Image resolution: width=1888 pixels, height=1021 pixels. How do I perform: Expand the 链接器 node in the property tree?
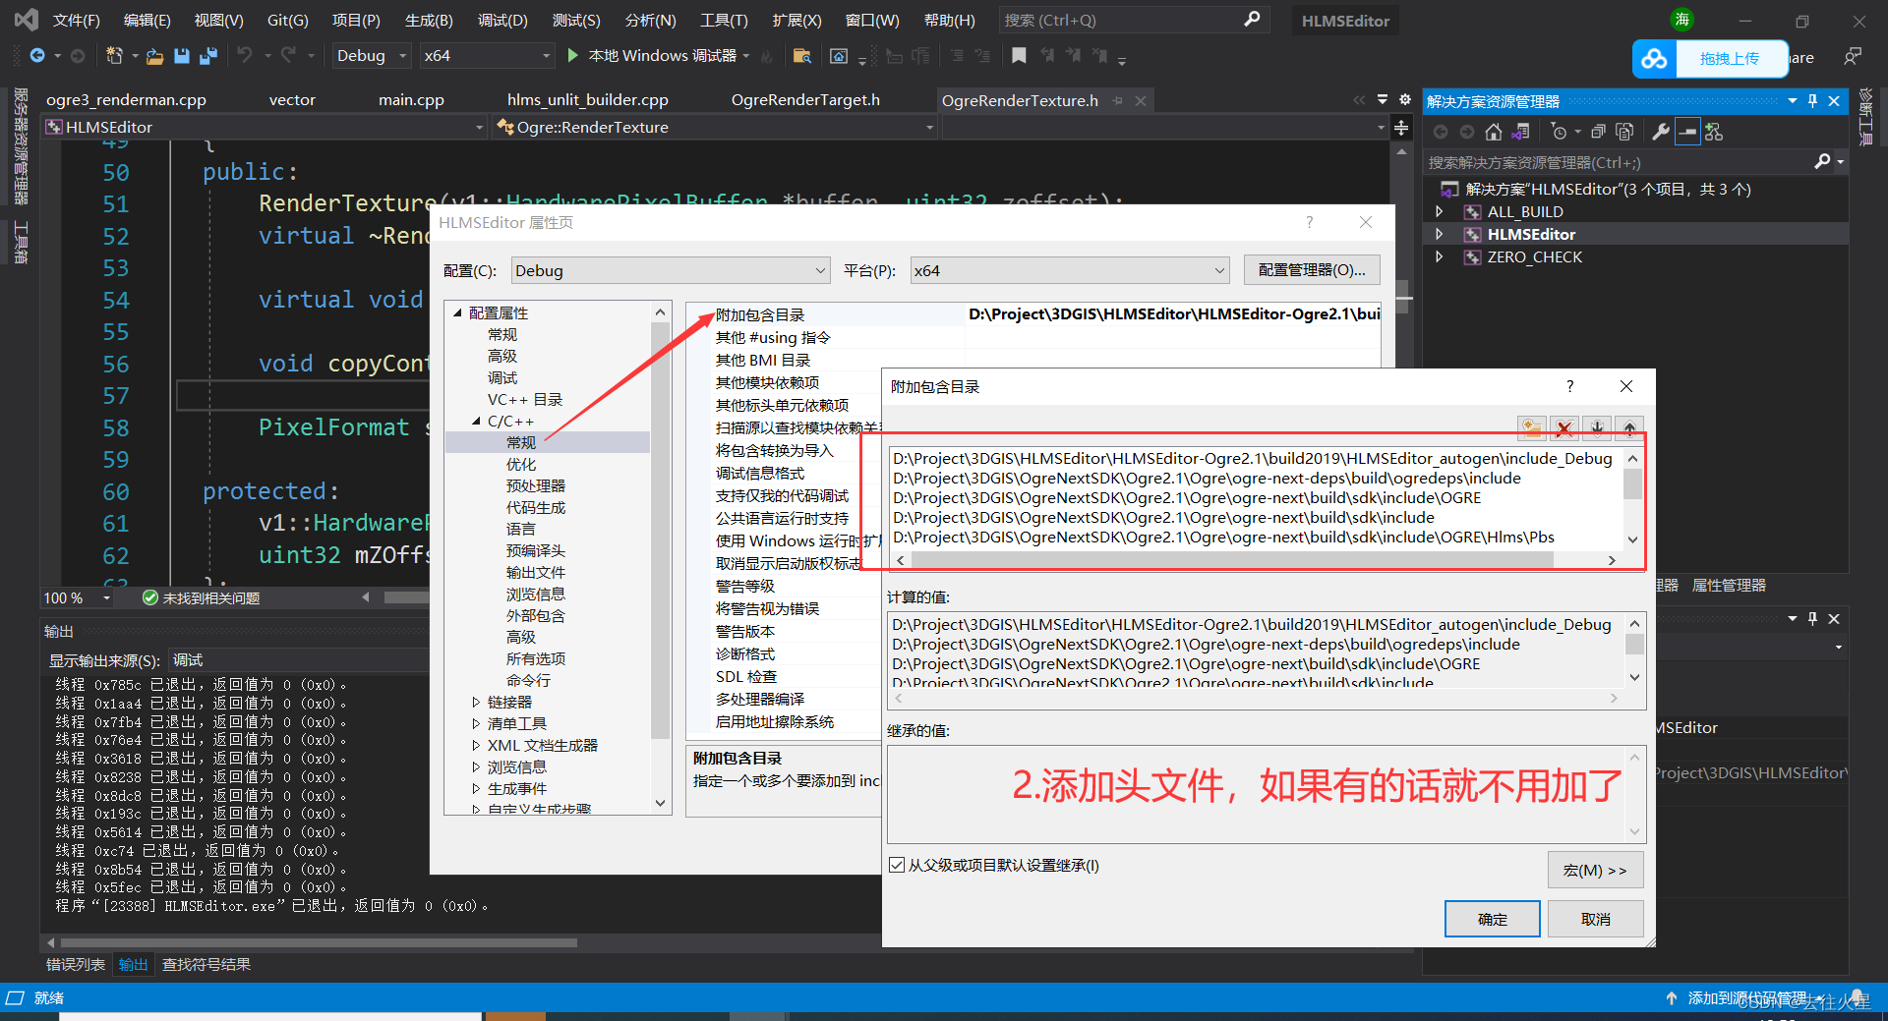[476, 702]
